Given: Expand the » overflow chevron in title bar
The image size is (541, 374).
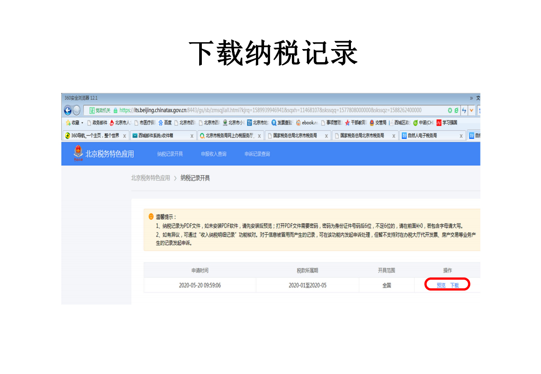Looking at the screenshot, I should click(471, 98).
